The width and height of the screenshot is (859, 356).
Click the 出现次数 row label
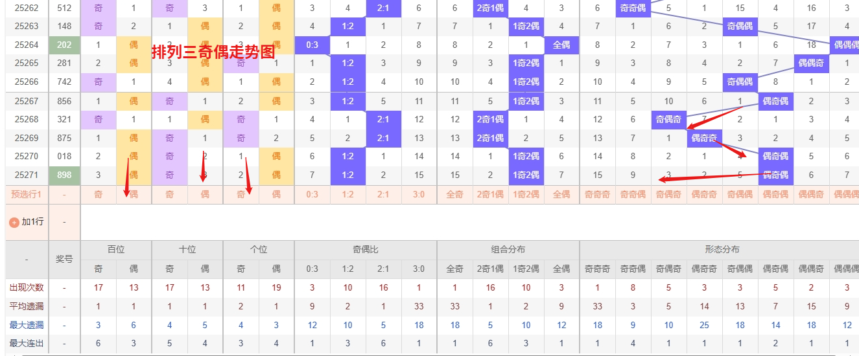coord(26,287)
